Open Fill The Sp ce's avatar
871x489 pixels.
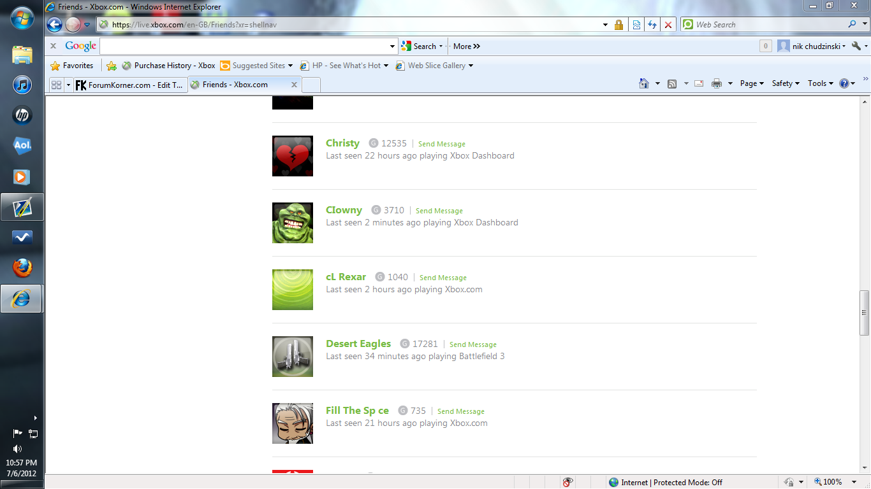[293, 423]
